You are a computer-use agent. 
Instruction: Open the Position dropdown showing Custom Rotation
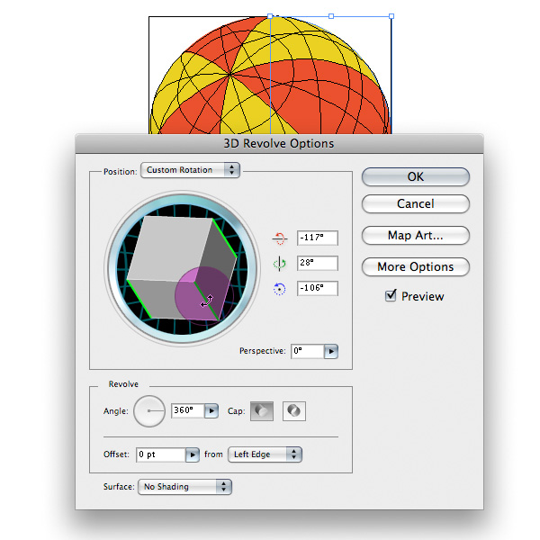(190, 170)
